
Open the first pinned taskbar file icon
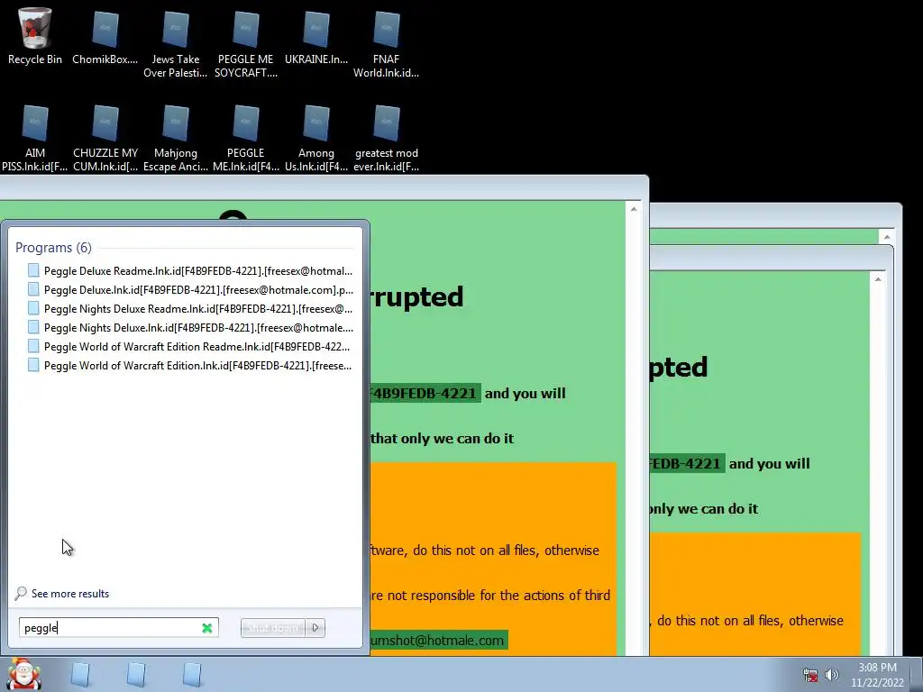click(x=80, y=675)
